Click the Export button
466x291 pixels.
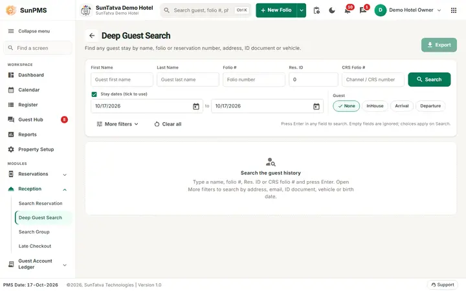[439, 45]
